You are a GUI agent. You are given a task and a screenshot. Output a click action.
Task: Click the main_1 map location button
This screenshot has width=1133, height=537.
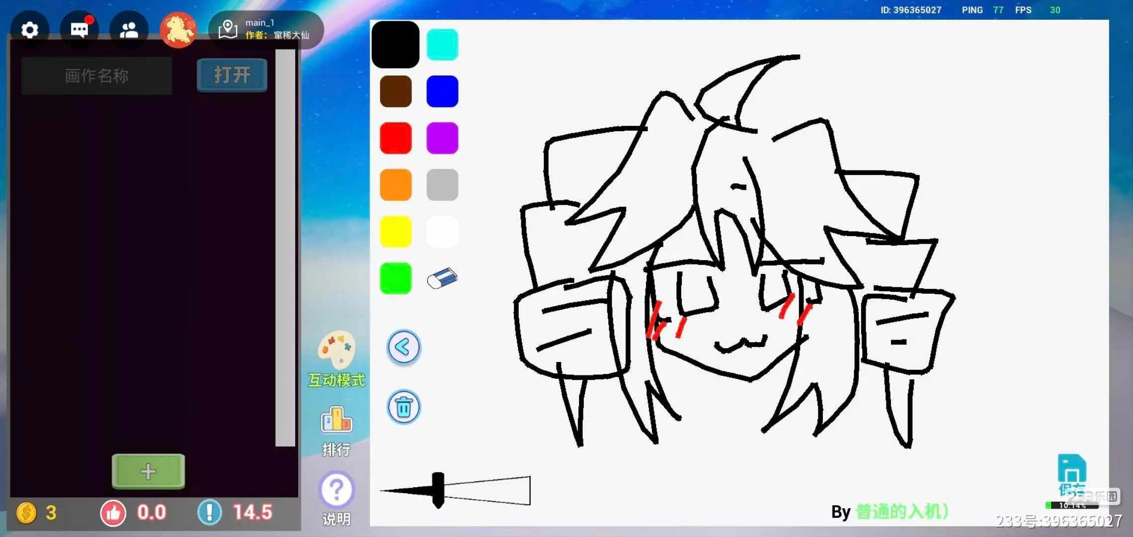[x=266, y=29]
